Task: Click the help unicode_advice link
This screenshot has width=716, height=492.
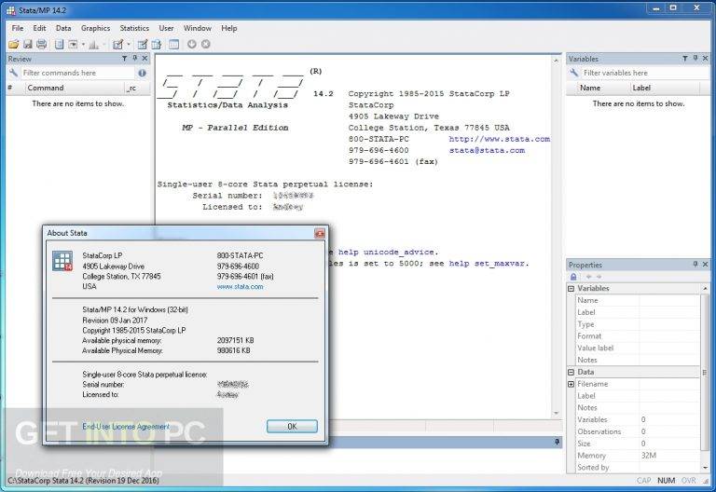Action: pos(387,252)
